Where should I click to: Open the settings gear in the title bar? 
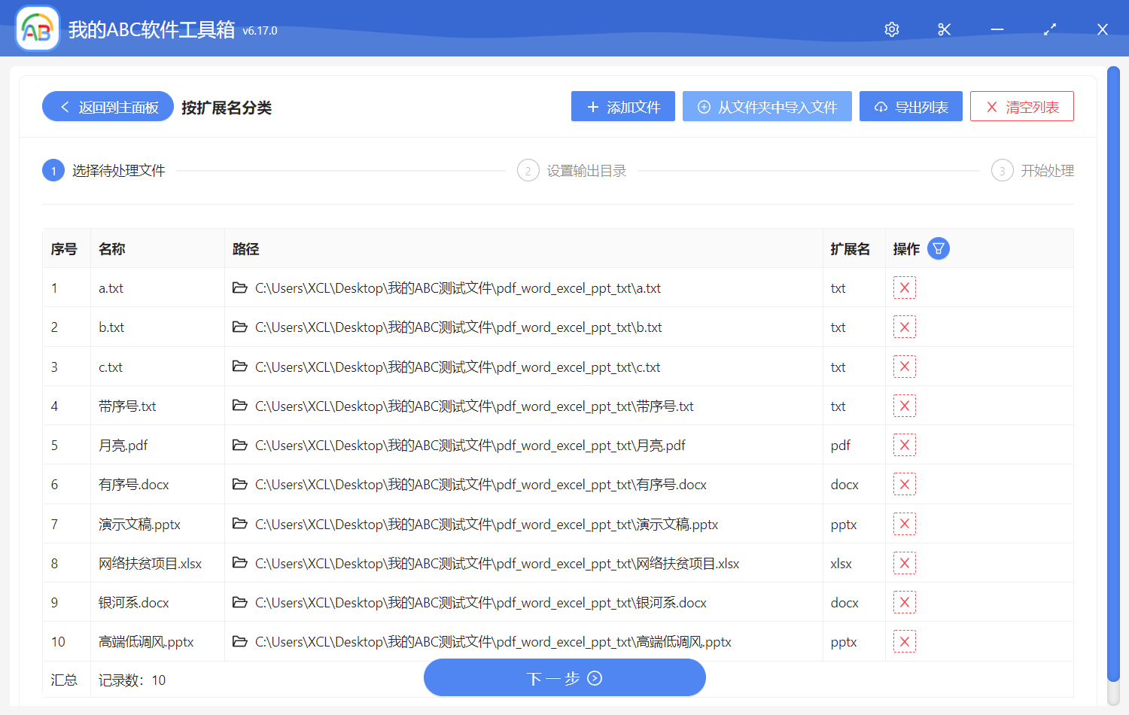click(891, 29)
